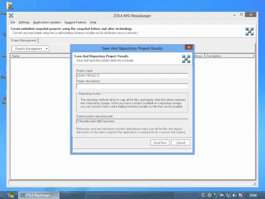Screen dimensions: 265x199
Task: Click the Cancel button in the dialog
Action: (x=181, y=143)
